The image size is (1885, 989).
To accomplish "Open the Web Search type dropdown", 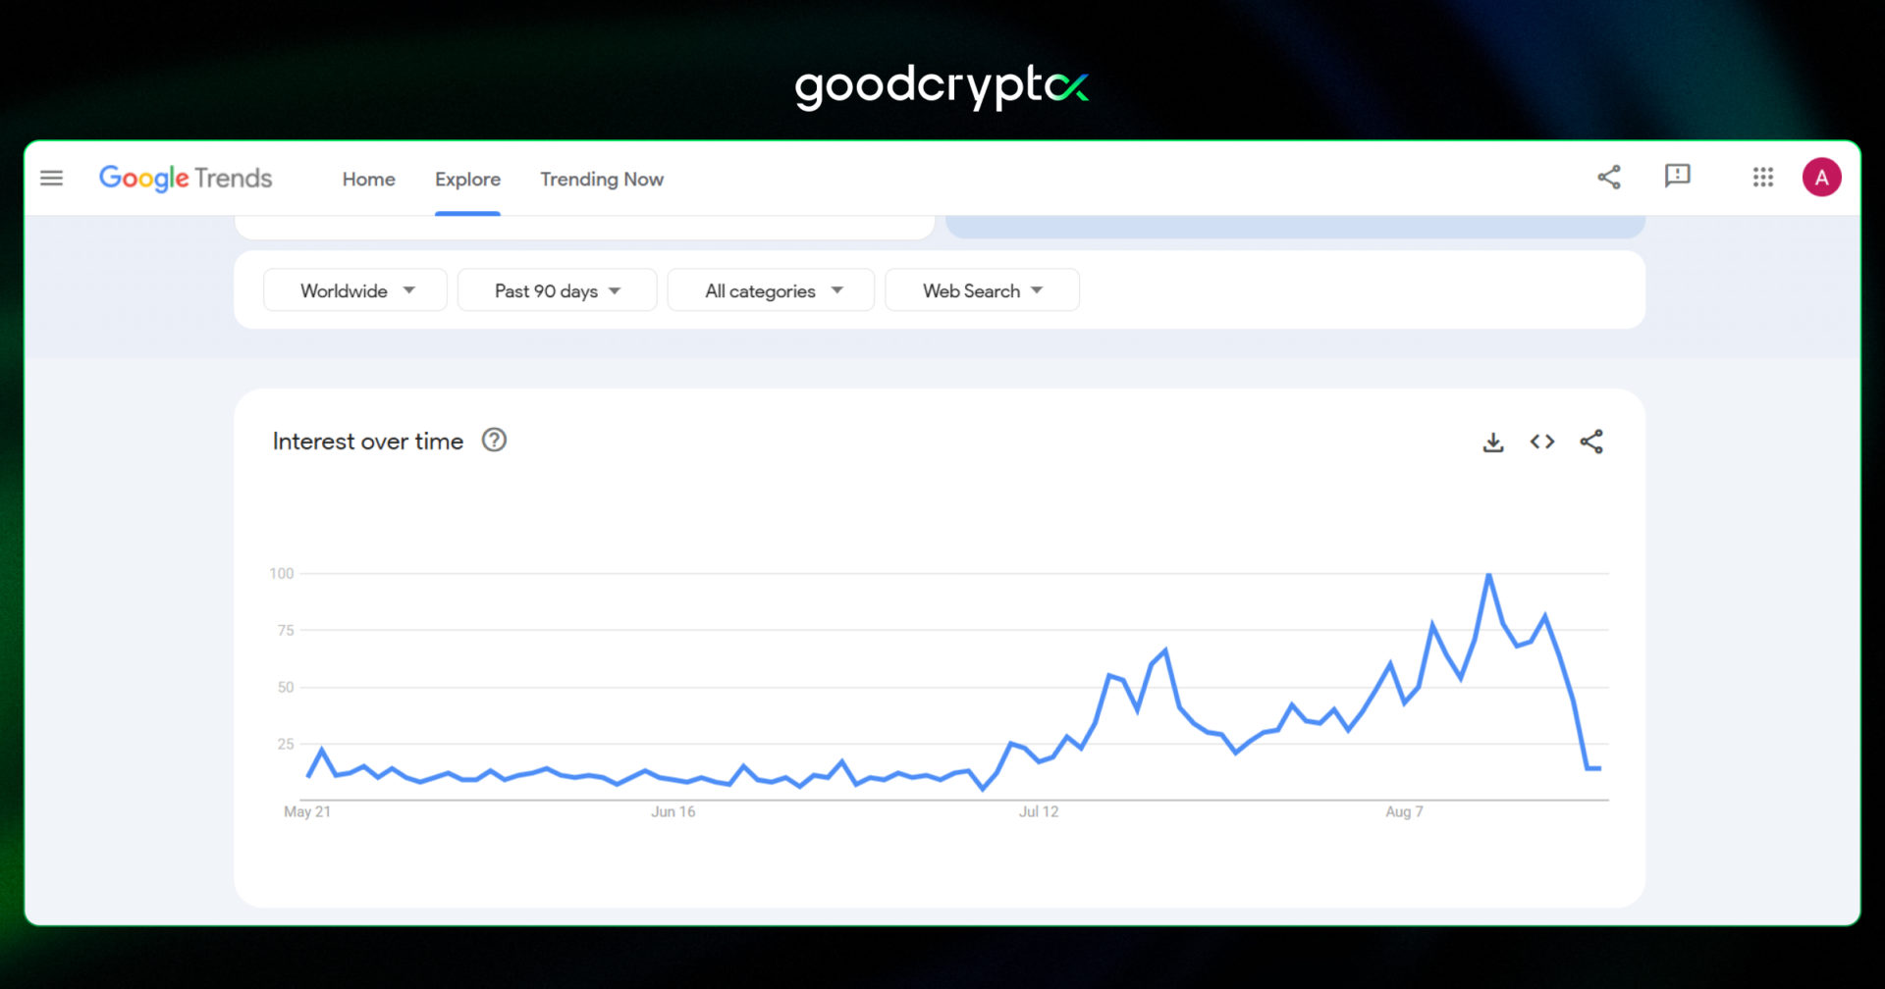I will [982, 290].
